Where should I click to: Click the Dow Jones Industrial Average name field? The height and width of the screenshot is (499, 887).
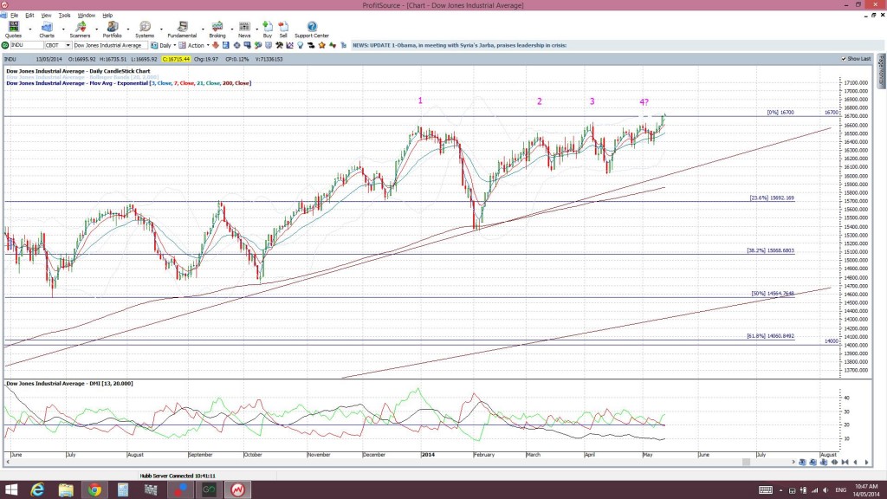110,45
